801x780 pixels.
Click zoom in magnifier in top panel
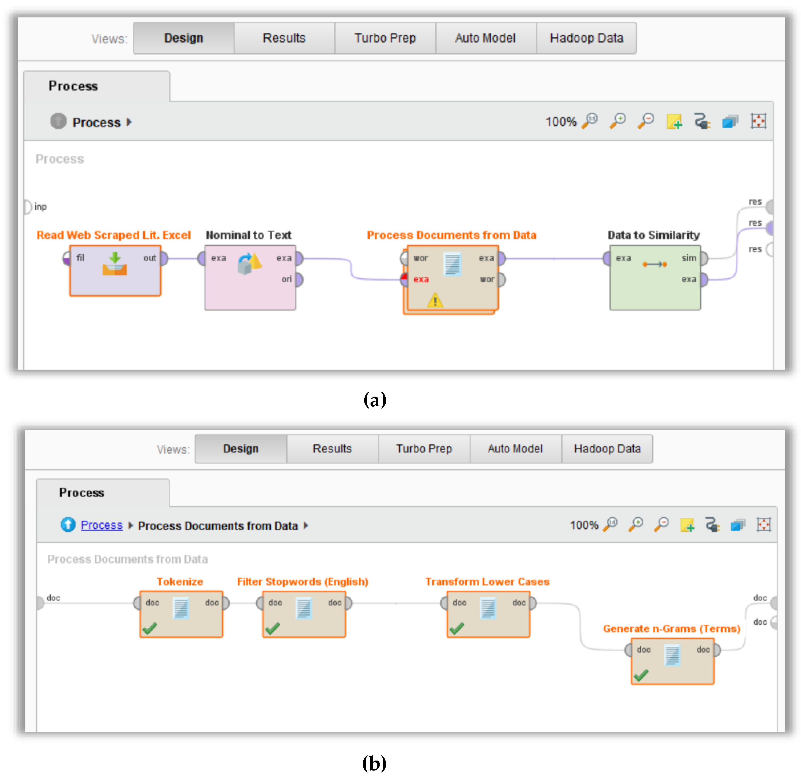pyautogui.click(x=617, y=121)
